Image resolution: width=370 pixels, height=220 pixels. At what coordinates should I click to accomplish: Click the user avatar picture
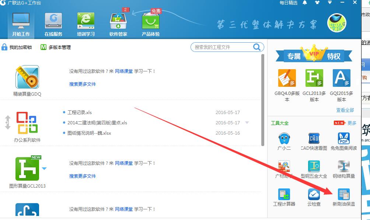pyautogui.click(x=337, y=23)
